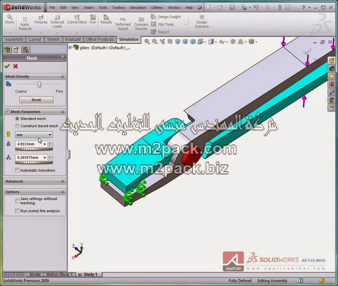This screenshot has height=286, width=338.
Task: Open the Sketch tab
Action: click(53, 39)
